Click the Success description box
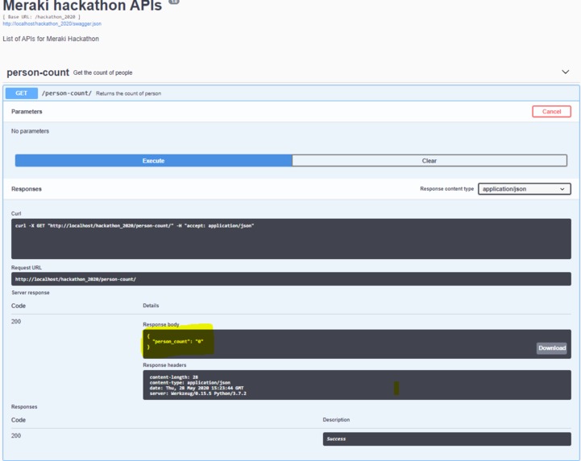 pyautogui.click(x=446, y=438)
